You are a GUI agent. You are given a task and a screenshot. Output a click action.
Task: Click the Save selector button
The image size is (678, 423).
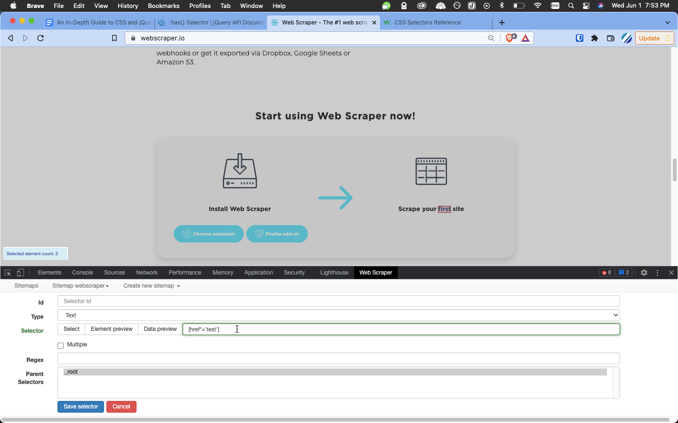(x=81, y=407)
